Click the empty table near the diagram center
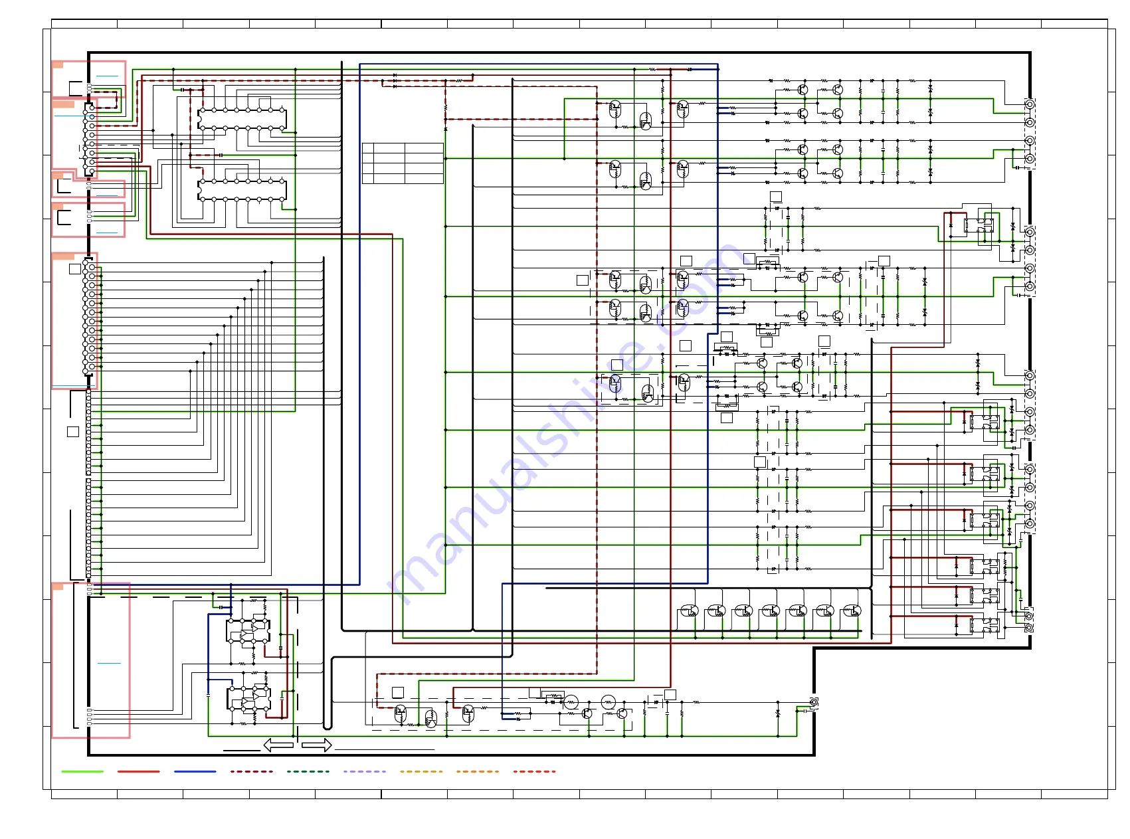 [x=403, y=163]
